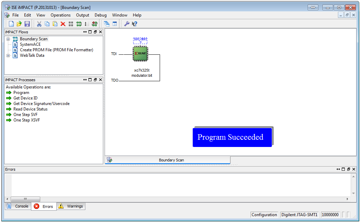Maximize the iMPACT Processes panel
The height and width of the screenshot is (222, 361).
pos(90,80)
